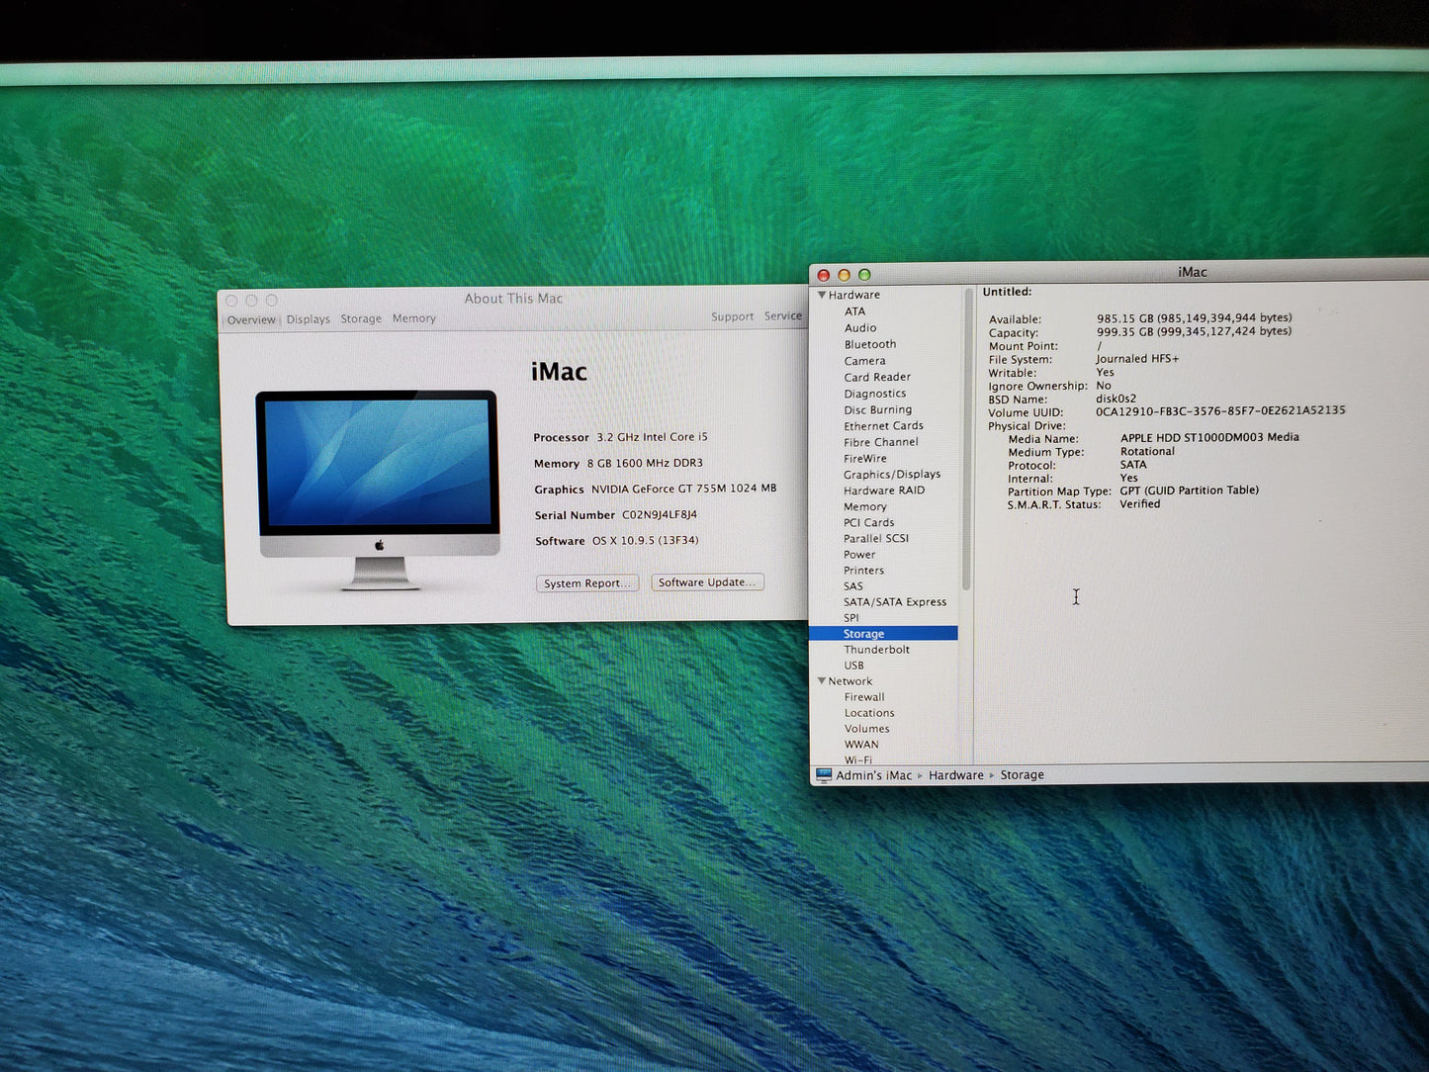Viewport: 1429px width, 1072px height.
Task: Click the iMac computer icon in path bar
Action: pyautogui.click(x=824, y=775)
